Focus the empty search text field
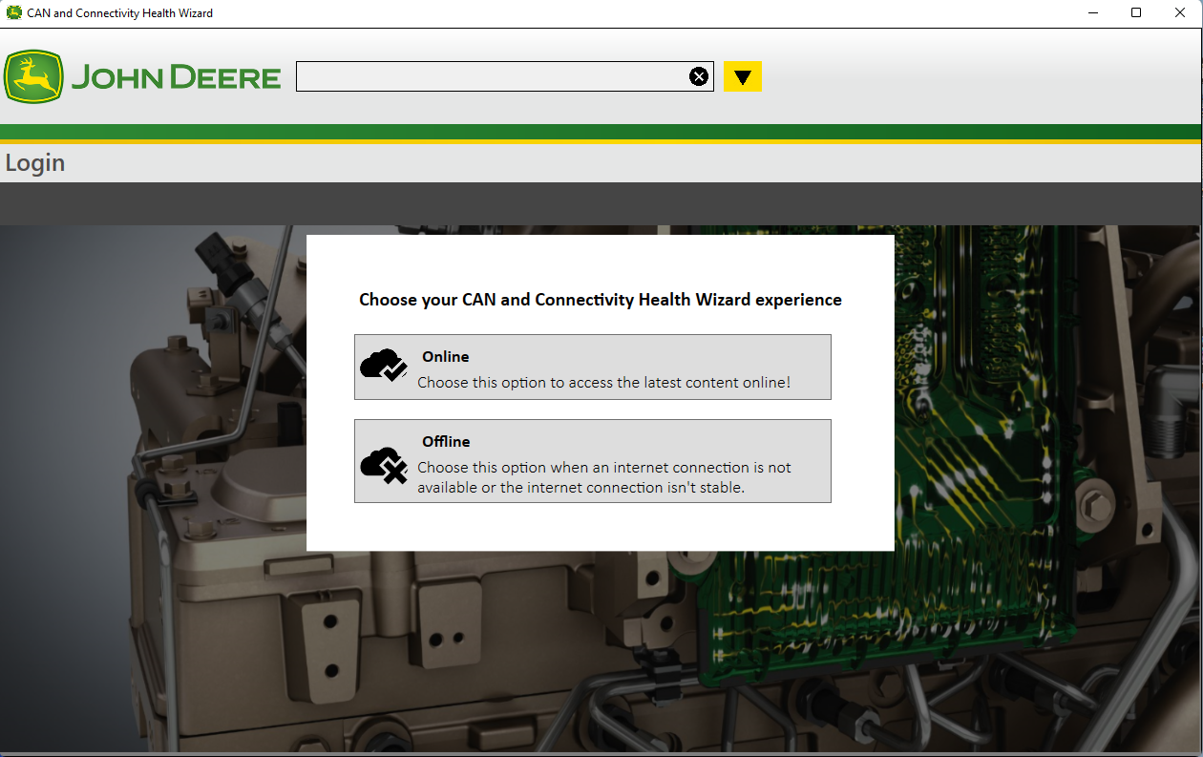The width and height of the screenshot is (1203, 757). pos(492,76)
